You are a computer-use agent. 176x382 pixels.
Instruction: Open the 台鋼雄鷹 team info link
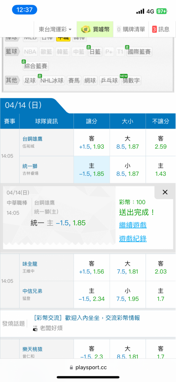pyautogui.click(x=33, y=139)
